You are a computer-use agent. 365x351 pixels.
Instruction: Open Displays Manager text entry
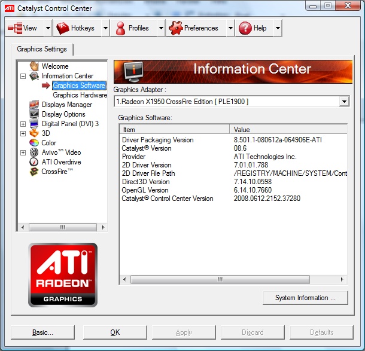tap(67, 105)
